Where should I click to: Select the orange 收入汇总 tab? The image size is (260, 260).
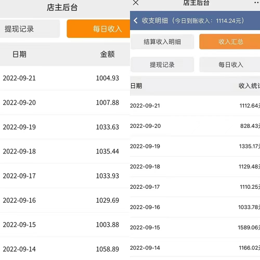[x=230, y=42]
